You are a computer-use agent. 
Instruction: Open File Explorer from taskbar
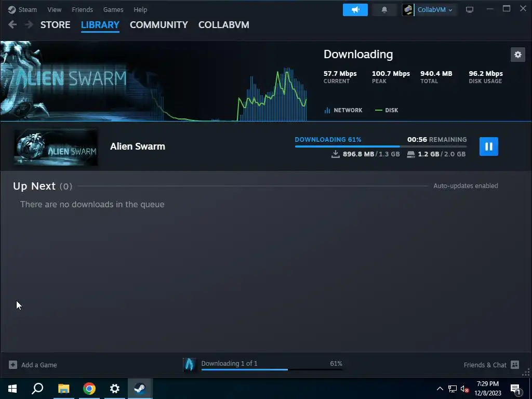pyautogui.click(x=63, y=389)
